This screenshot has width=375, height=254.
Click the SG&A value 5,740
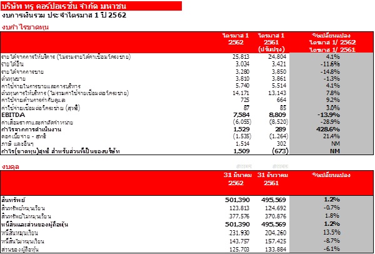click(x=242, y=86)
